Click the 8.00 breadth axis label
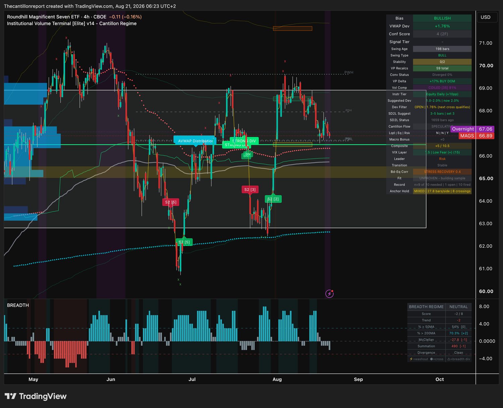Viewport: 503px width, 408px height. (484, 306)
